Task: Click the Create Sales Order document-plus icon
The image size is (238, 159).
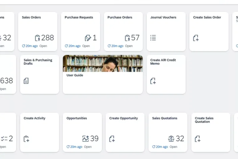Action: click(196, 38)
